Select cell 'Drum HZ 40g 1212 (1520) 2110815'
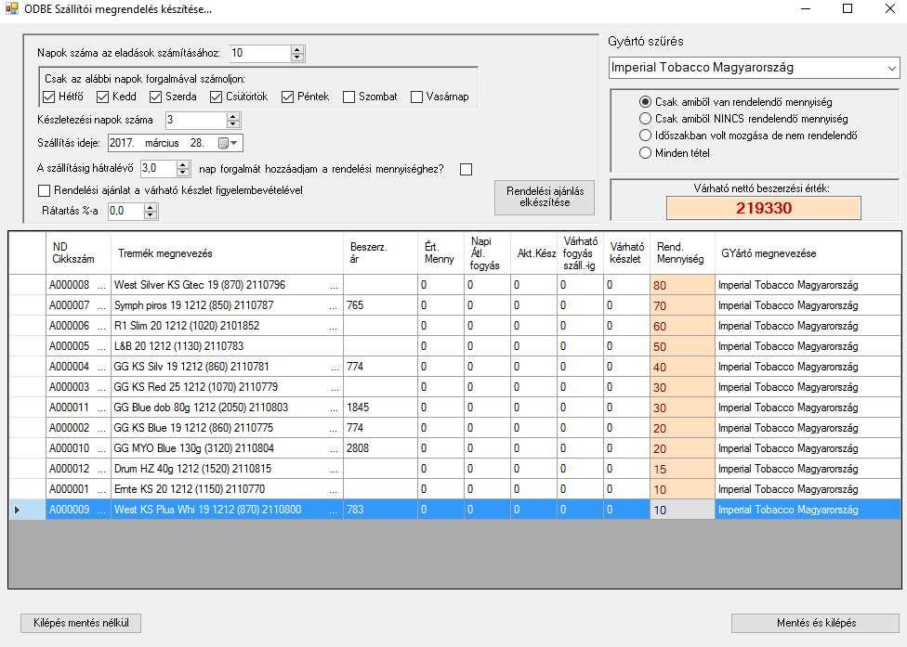 pos(227,469)
